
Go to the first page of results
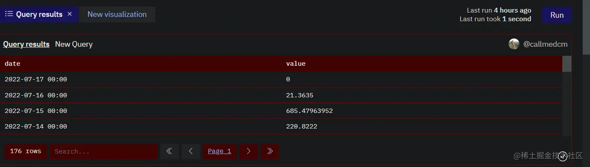[x=169, y=151]
